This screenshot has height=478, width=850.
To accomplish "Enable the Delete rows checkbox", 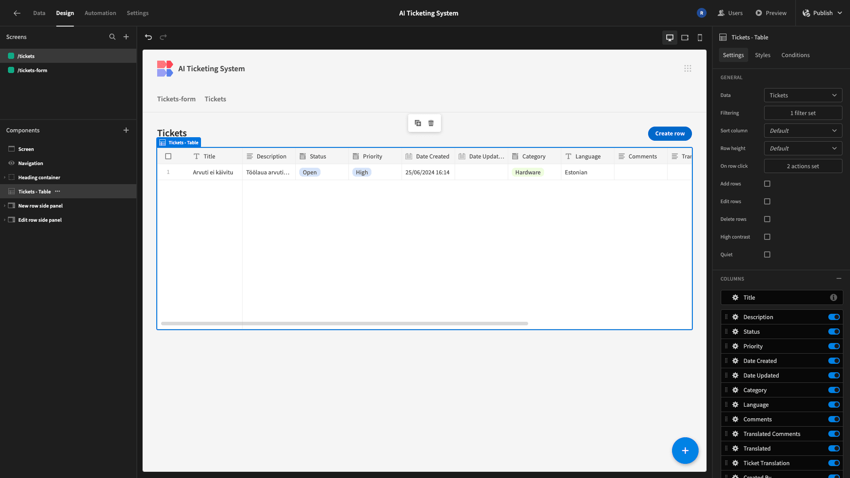I will click(767, 219).
